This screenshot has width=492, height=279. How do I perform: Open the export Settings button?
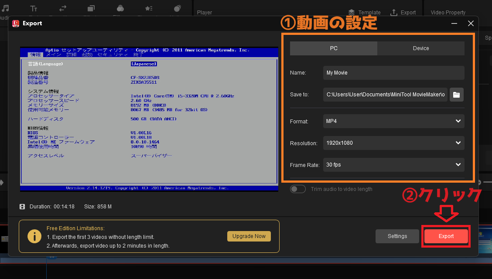[x=397, y=236]
